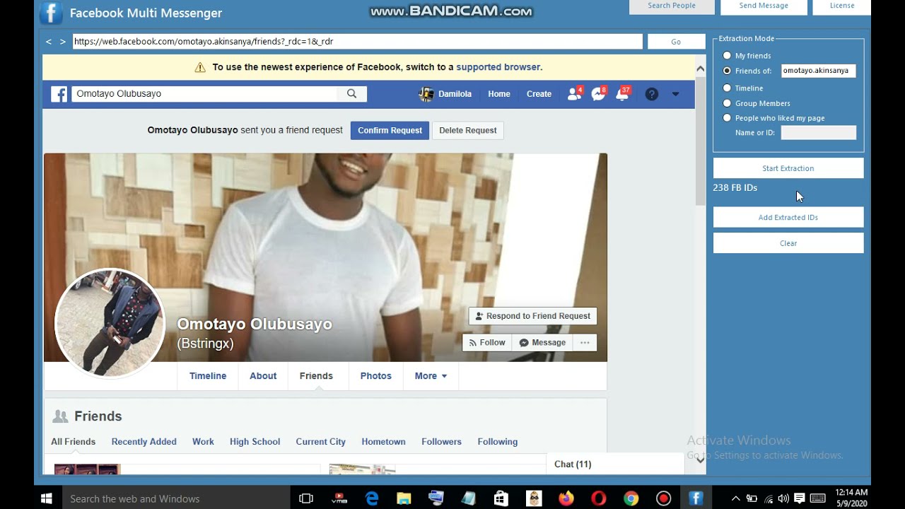Open the Quick Help question mark icon
This screenshot has width=905, height=509.
tap(652, 94)
